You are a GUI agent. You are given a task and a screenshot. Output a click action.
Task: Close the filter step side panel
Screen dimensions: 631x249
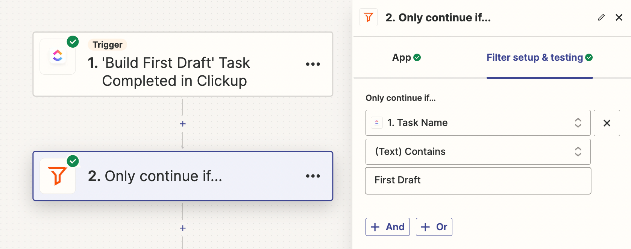619,18
